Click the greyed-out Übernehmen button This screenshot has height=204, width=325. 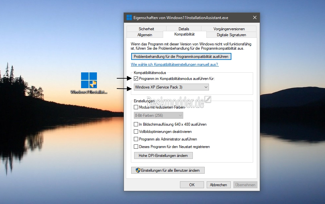click(x=245, y=185)
